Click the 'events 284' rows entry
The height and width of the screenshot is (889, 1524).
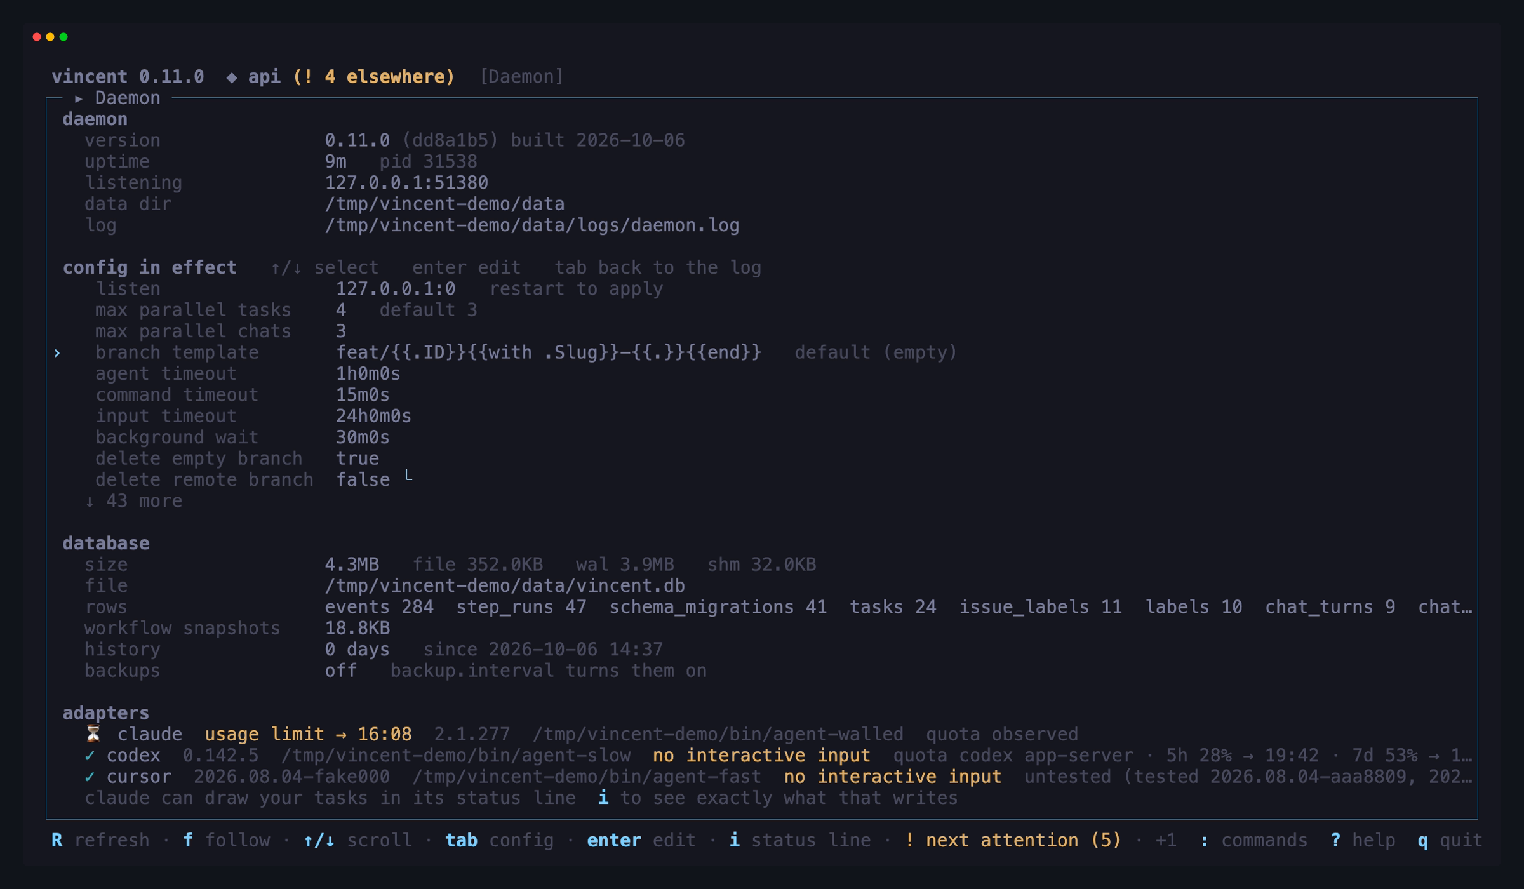click(379, 607)
